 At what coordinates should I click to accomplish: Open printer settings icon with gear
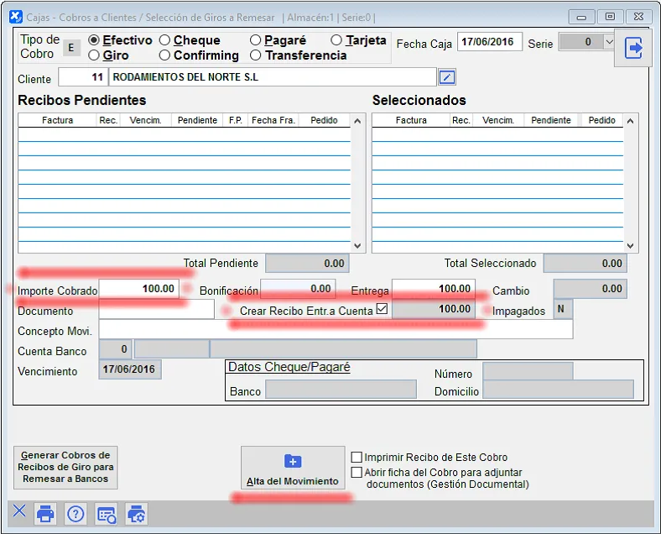(136, 514)
